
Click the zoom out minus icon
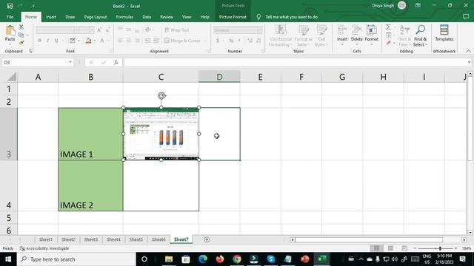[415, 248]
